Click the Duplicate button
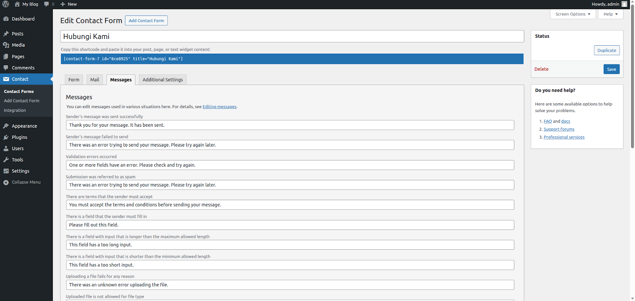This screenshot has height=301, width=635. point(606,50)
